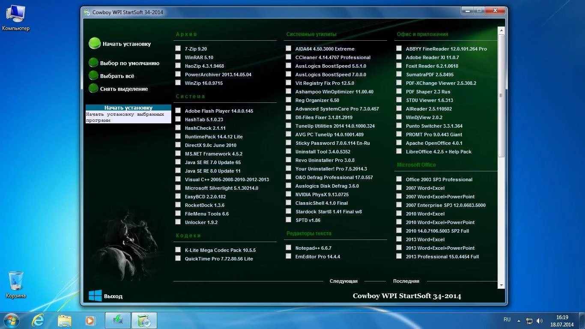Screen dimensions: 585x329
Task: Click the RocketDock 1.3.6 label
Action: click(x=205, y=205)
